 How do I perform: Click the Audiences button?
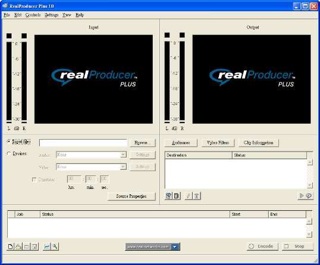coord(181,143)
